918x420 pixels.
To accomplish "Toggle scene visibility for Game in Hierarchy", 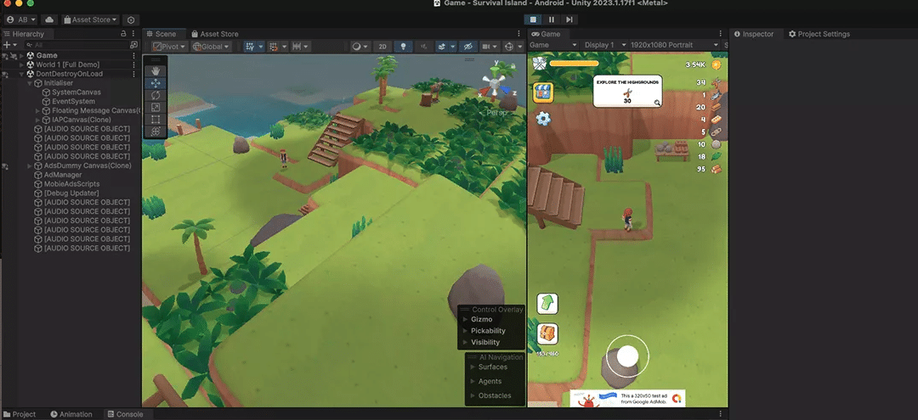I will pyautogui.click(x=5, y=55).
